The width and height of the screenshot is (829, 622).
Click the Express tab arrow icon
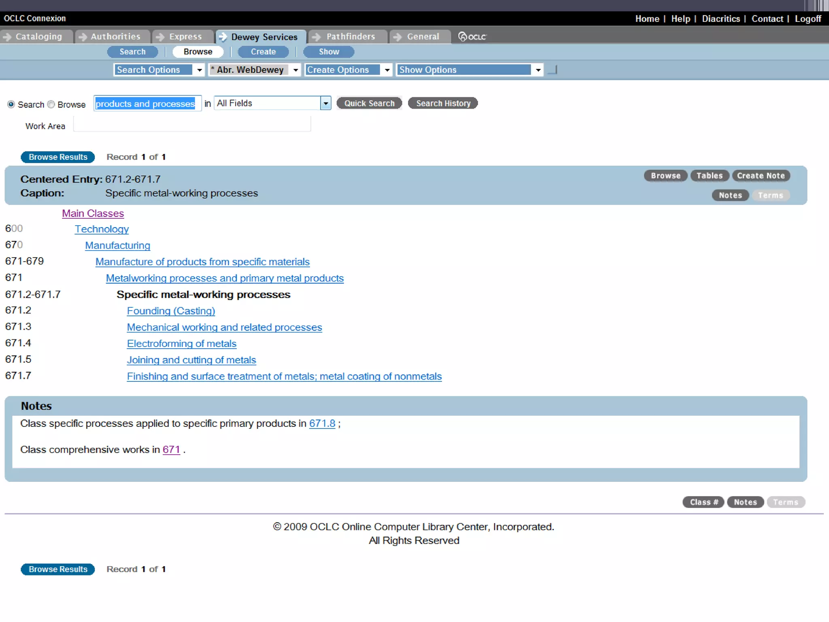pos(160,37)
